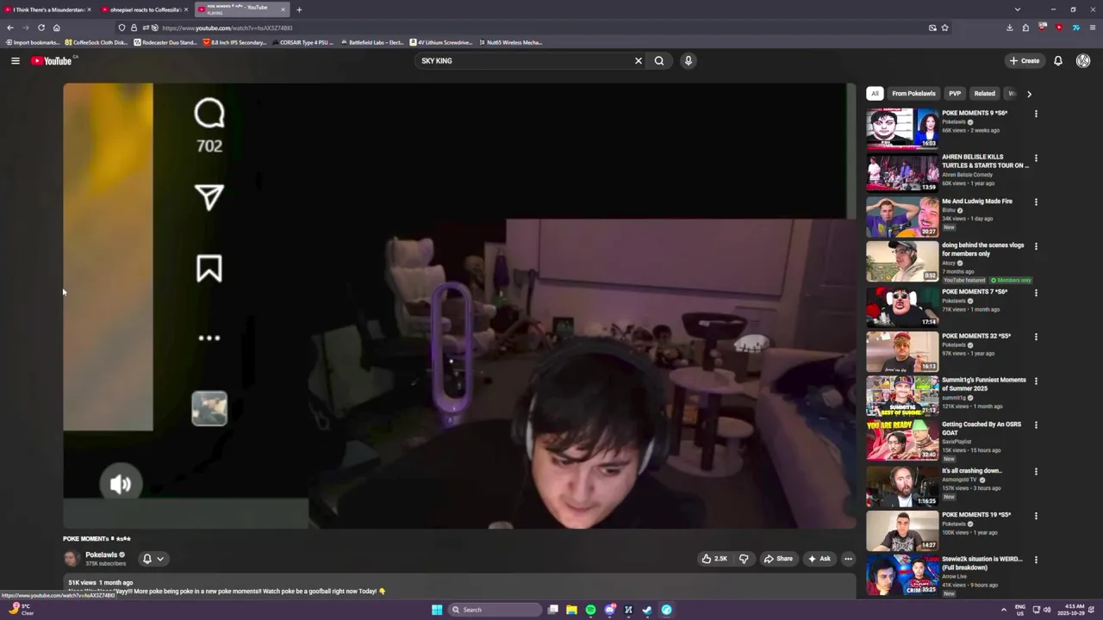The width and height of the screenshot is (1103, 620).
Task: Reload the current page
Action: [x=41, y=28]
